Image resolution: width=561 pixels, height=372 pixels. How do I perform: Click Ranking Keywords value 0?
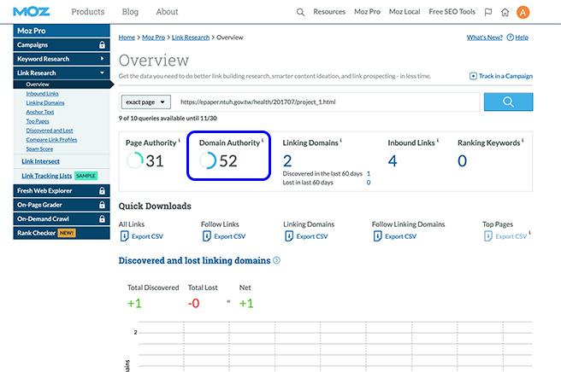[x=463, y=161]
